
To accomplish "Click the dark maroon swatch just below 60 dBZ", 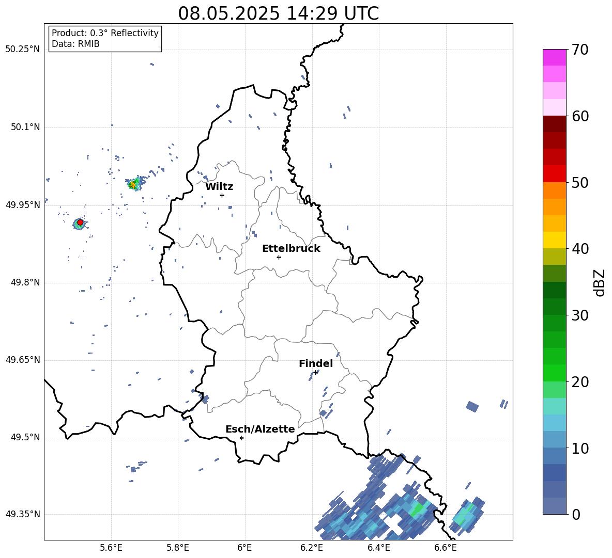I will [554, 124].
